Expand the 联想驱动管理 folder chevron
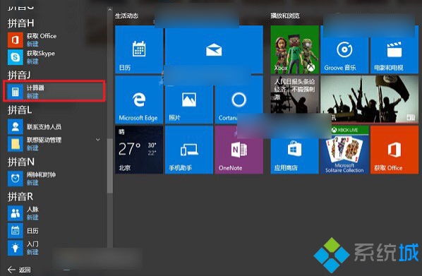The height and width of the screenshot is (276, 422). coord(98,140)
